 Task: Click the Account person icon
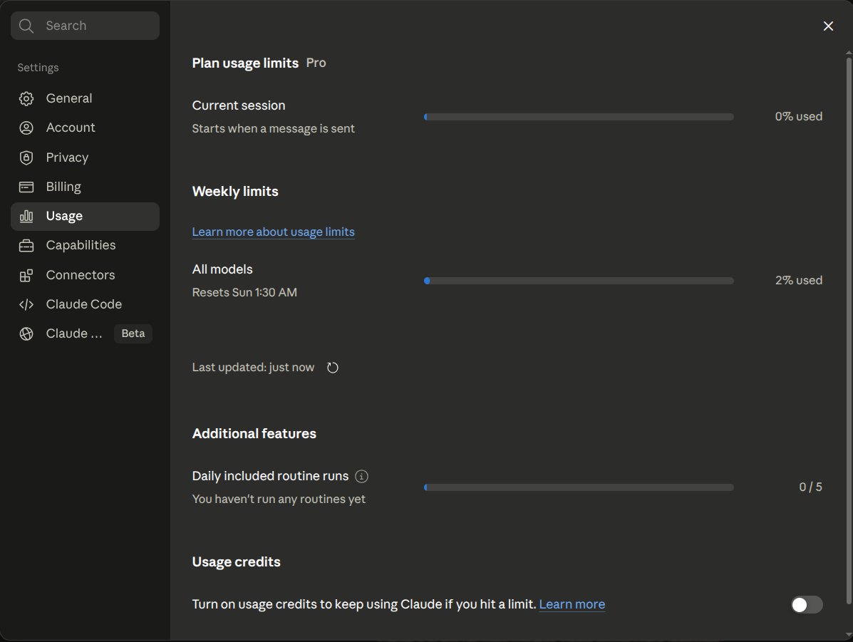26,128
